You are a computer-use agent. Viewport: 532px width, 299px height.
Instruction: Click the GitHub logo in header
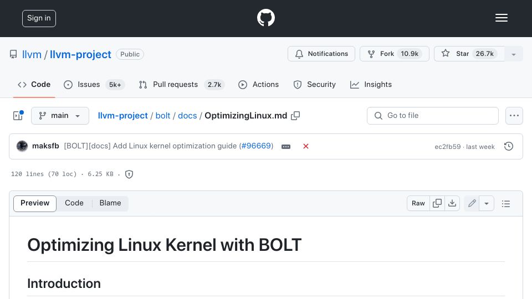click(x=265, y=18)
